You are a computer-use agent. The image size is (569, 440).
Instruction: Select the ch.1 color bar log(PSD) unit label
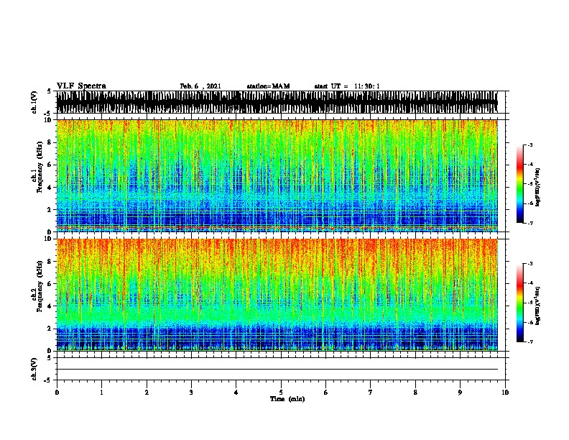pos(537,187)
